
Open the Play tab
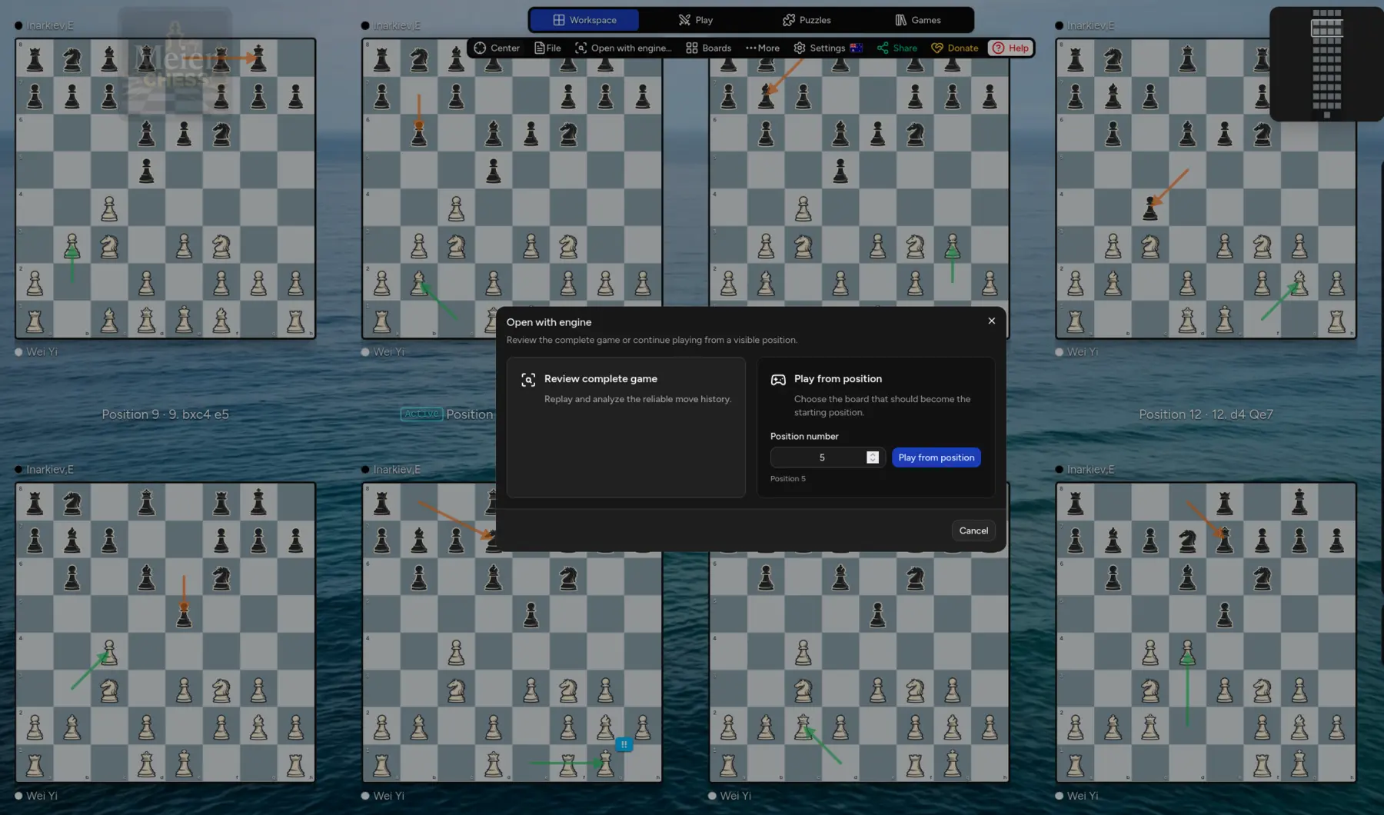[x=695, y=20]
